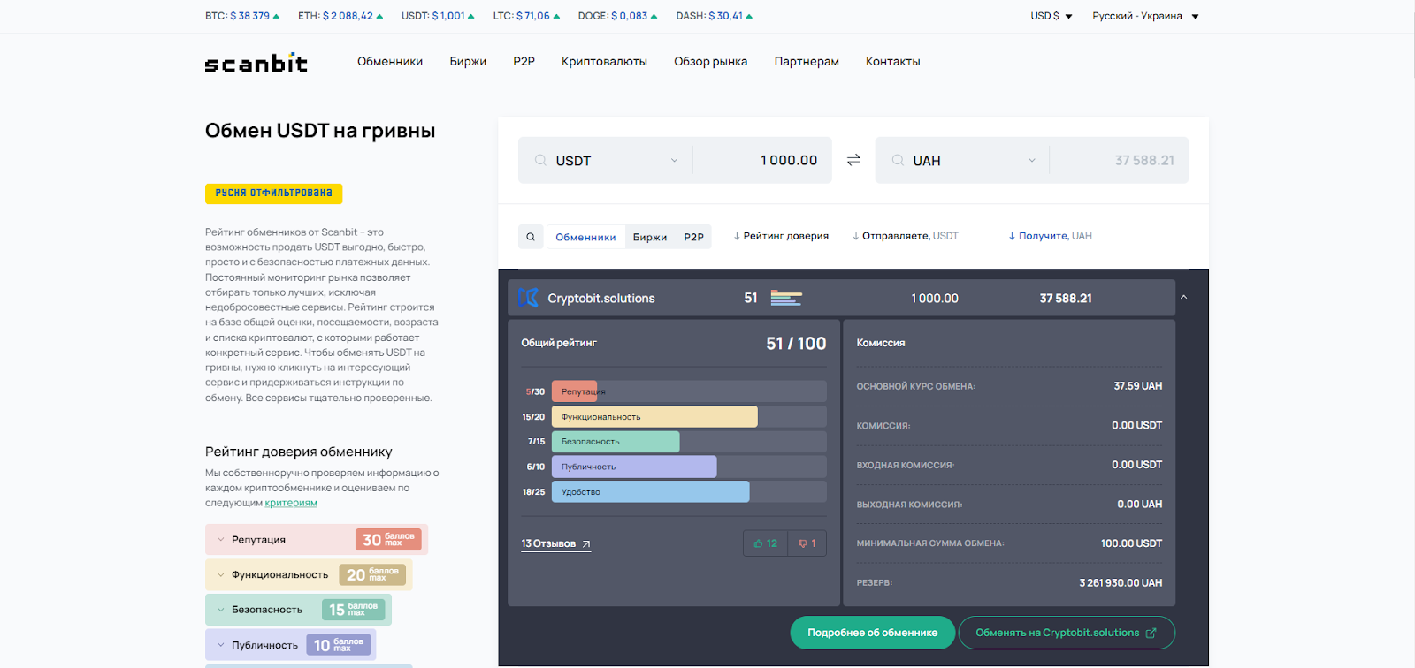
Task: Click the Удобство rating bar
Action: (x=689, y=492)
